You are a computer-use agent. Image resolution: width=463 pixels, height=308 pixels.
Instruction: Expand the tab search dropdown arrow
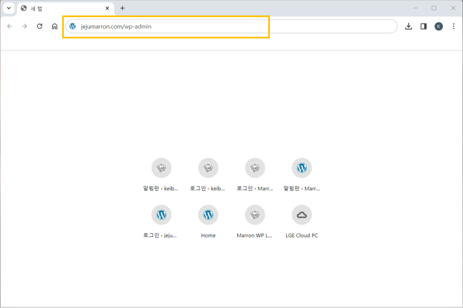coord(9,8)
